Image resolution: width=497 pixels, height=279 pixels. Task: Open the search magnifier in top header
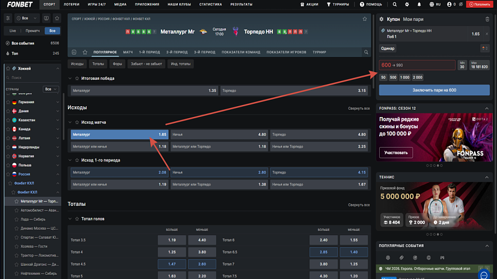click(x=395, y=4)
